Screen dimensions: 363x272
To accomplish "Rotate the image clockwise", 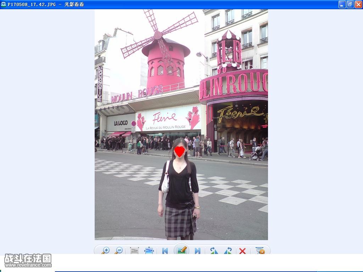I will (214, 251).
